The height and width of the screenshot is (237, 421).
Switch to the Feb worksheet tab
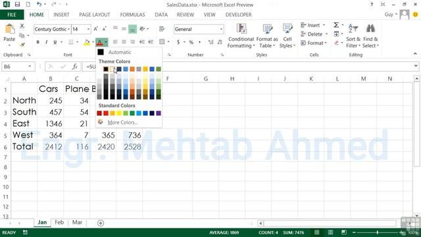pos(59,223)
